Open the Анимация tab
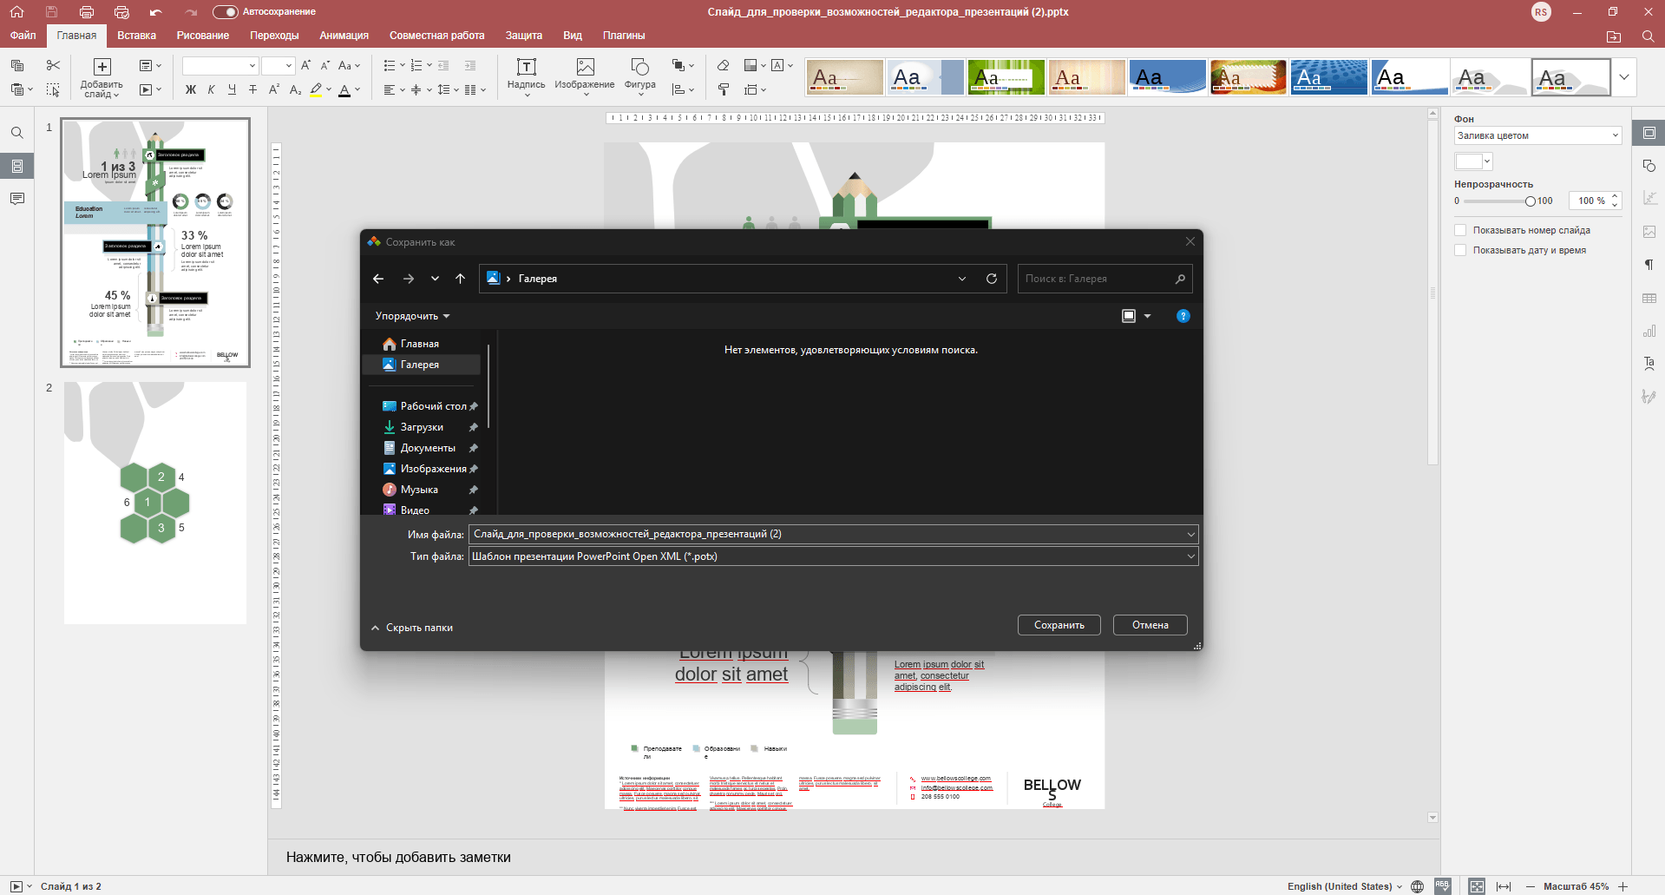The width and height of the screenshot is (1665, 895). [344, 36]
